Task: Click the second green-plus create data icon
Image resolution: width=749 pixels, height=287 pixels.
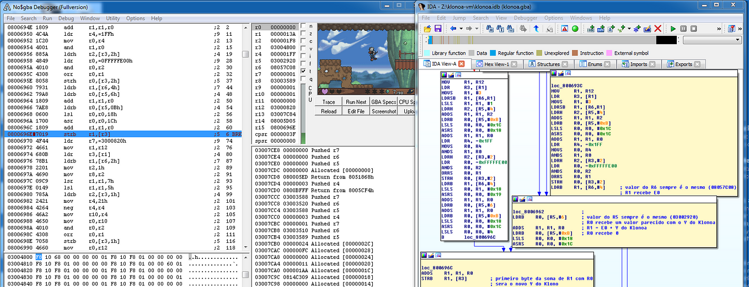Action: [x=601, y=28]
